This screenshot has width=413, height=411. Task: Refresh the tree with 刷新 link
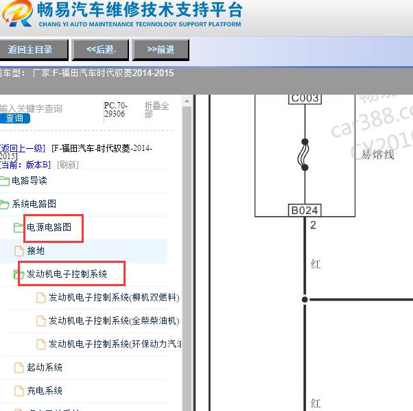point(68,165)
